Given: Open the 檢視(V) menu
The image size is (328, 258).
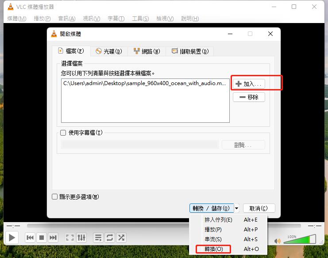Looking at the screenshot, I should pos(165,19).
